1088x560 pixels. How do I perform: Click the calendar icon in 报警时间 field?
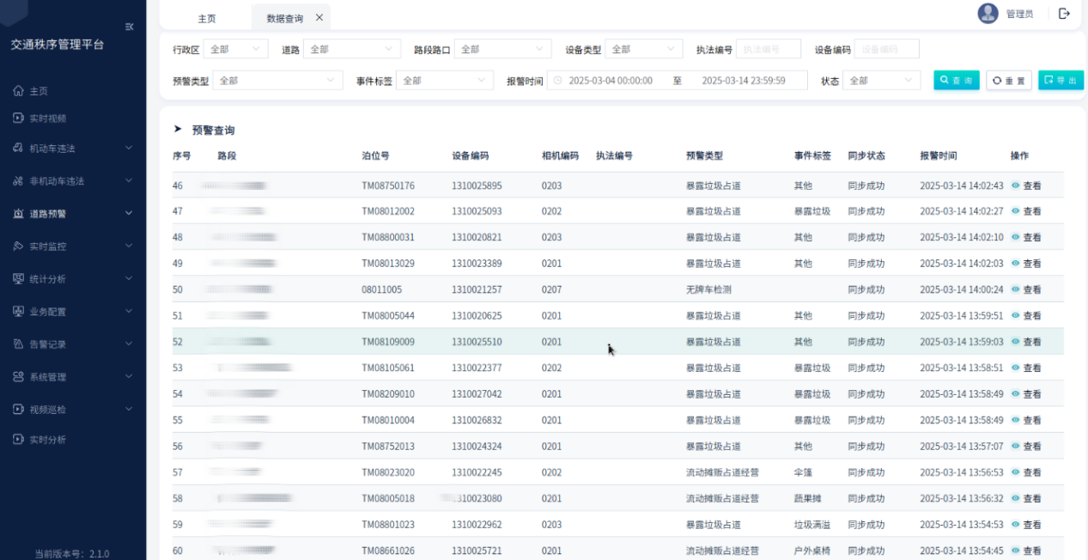[x=557, y=81]
